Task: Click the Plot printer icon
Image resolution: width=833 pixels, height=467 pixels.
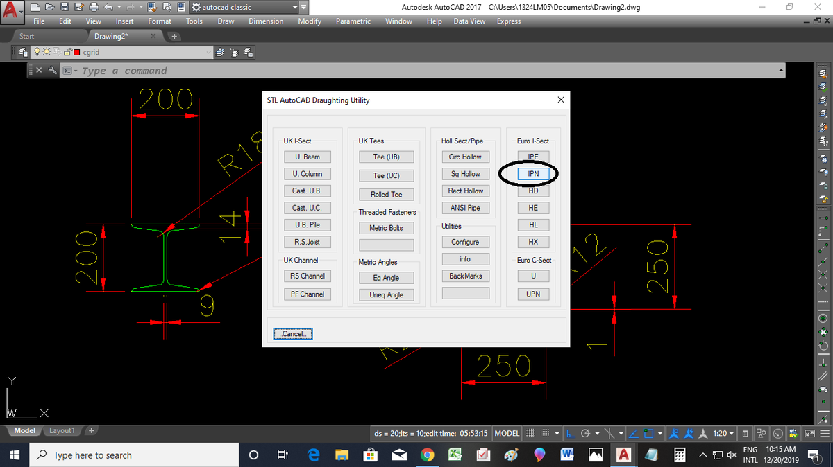Action: [94, 7]
